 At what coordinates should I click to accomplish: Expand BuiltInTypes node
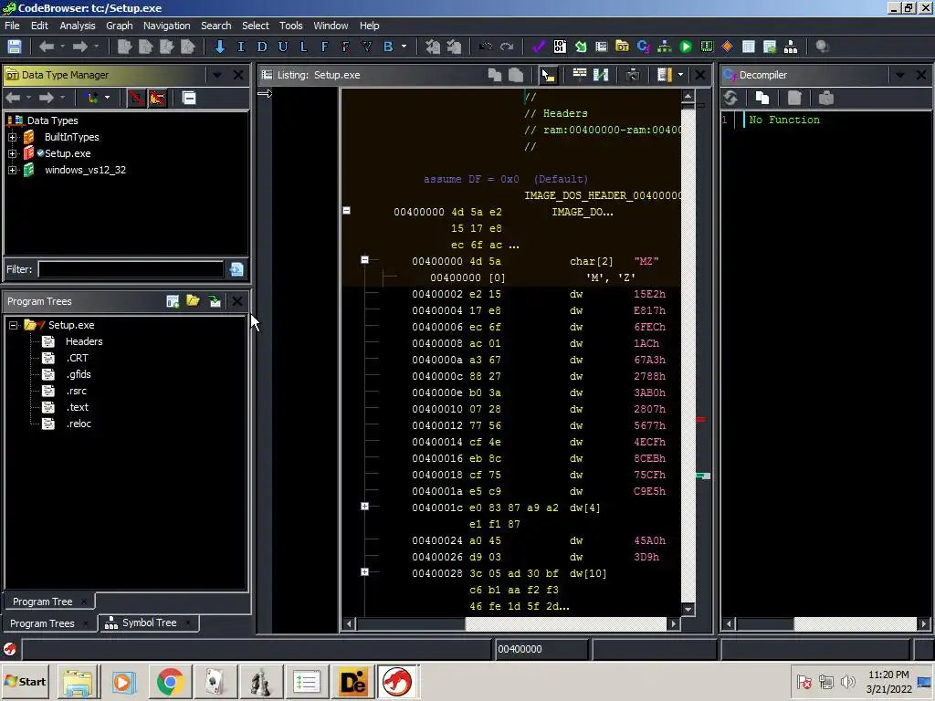pos(12,137)
